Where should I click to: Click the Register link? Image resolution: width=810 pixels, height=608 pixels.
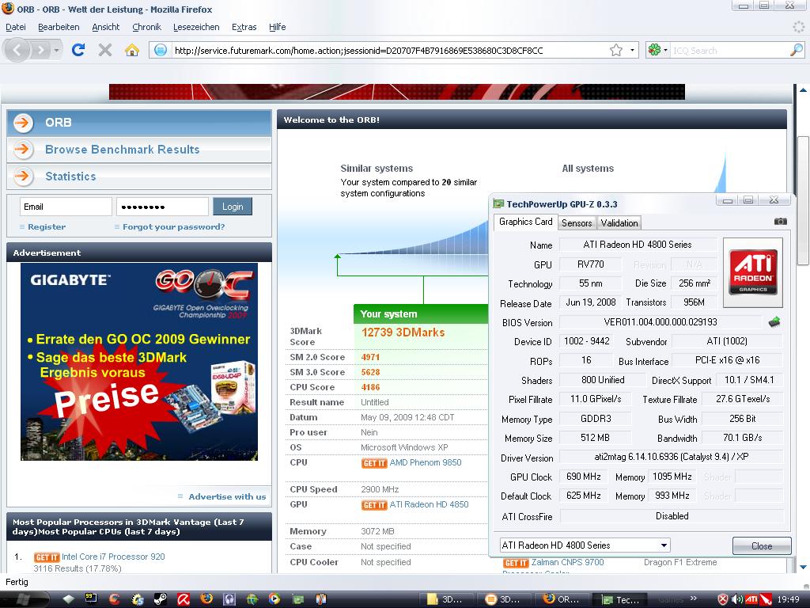pyautogui.click(x=47, y=226)
